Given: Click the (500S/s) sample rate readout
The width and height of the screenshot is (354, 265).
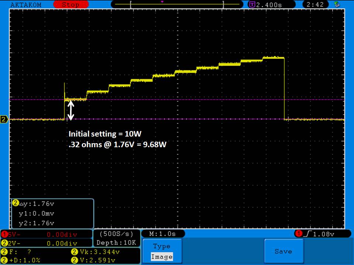Looking at the screenshot, I should coord(117,234).
